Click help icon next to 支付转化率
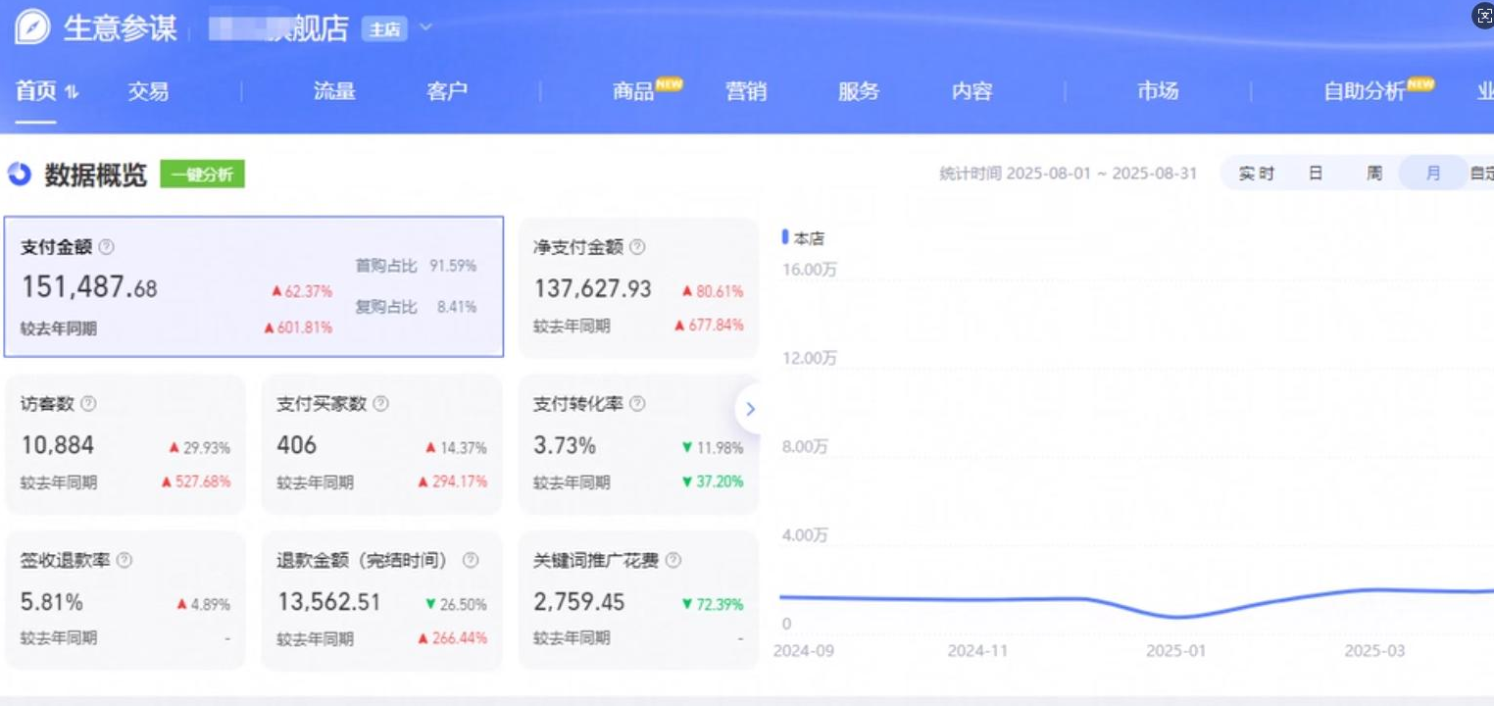 637,404
